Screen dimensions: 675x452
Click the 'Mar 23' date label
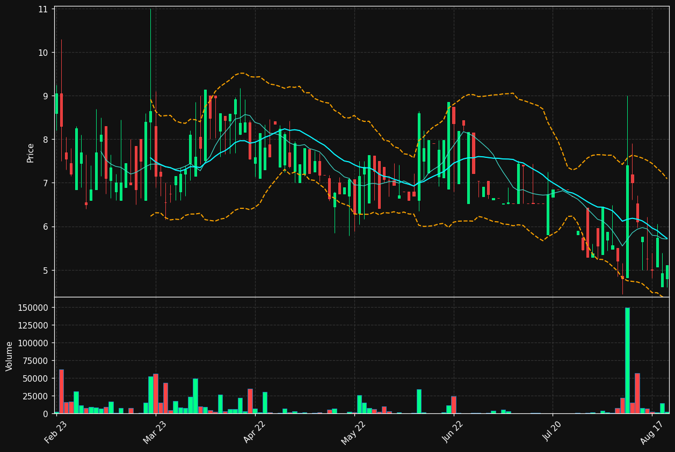[x=155, y=432]
